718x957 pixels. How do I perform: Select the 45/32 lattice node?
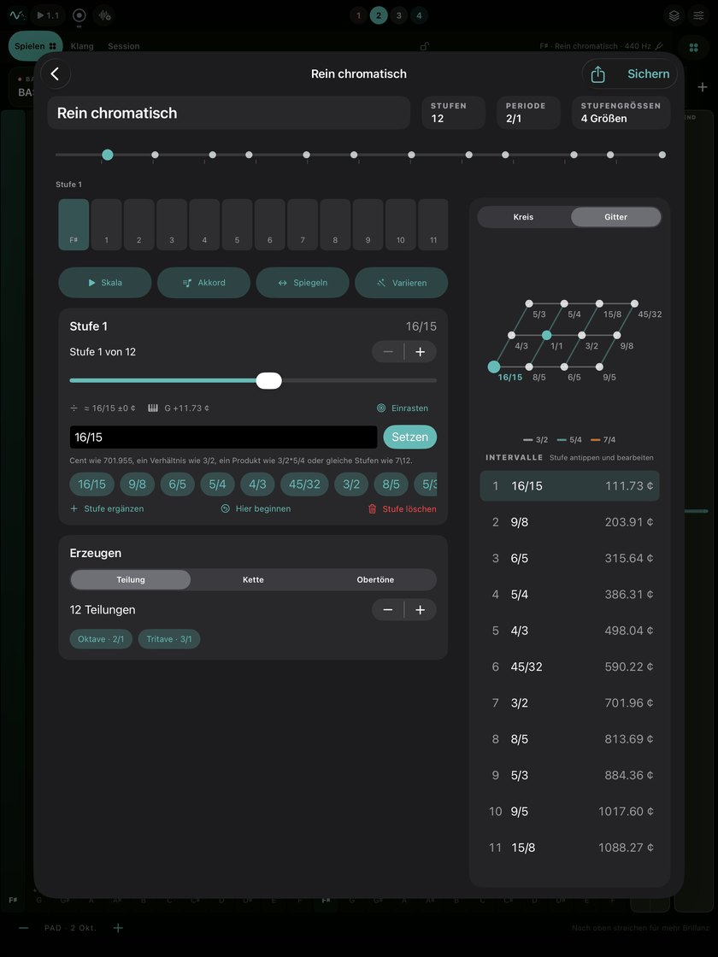(x=635, y=303)
